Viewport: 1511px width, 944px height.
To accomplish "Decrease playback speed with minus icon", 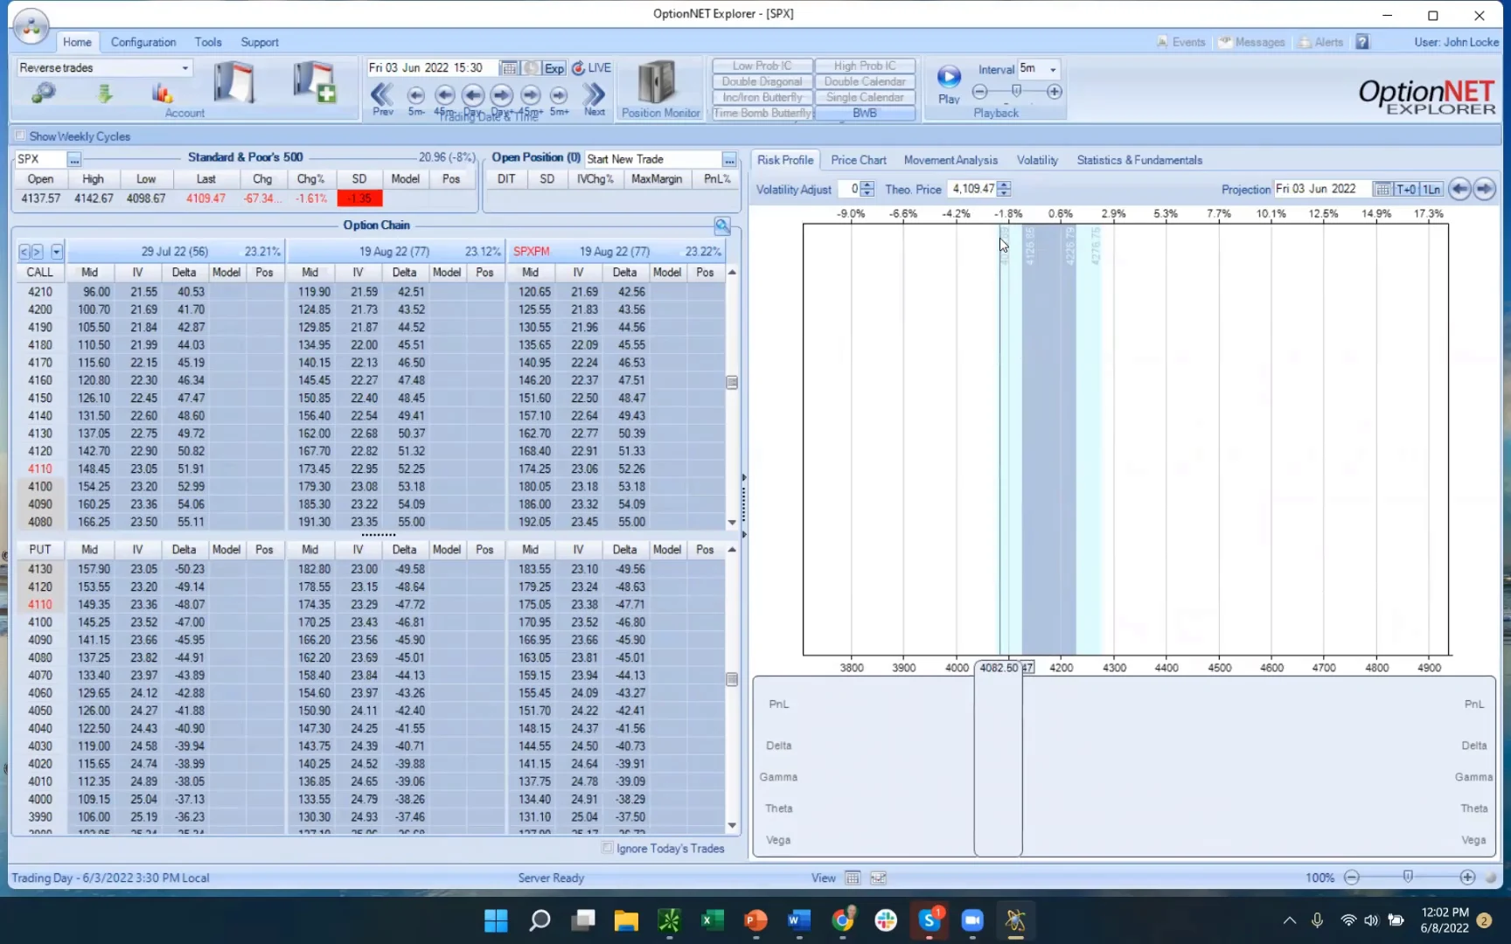I will coord(979,92).
